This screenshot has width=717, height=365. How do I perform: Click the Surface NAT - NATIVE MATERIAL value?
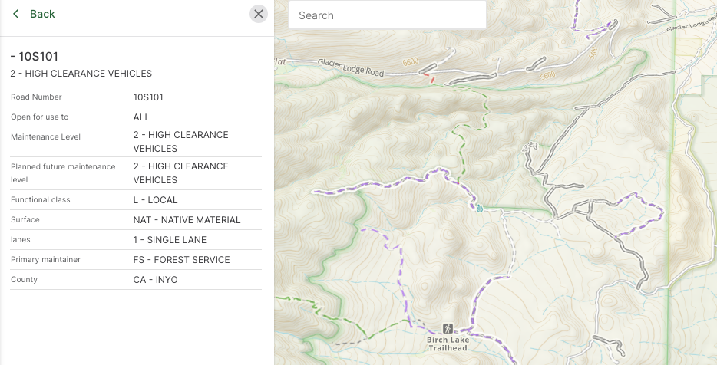tap(187, 220)
